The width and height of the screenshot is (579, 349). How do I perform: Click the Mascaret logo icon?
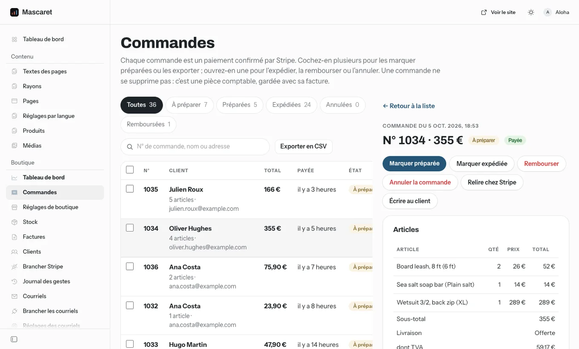tap(14, 12)
